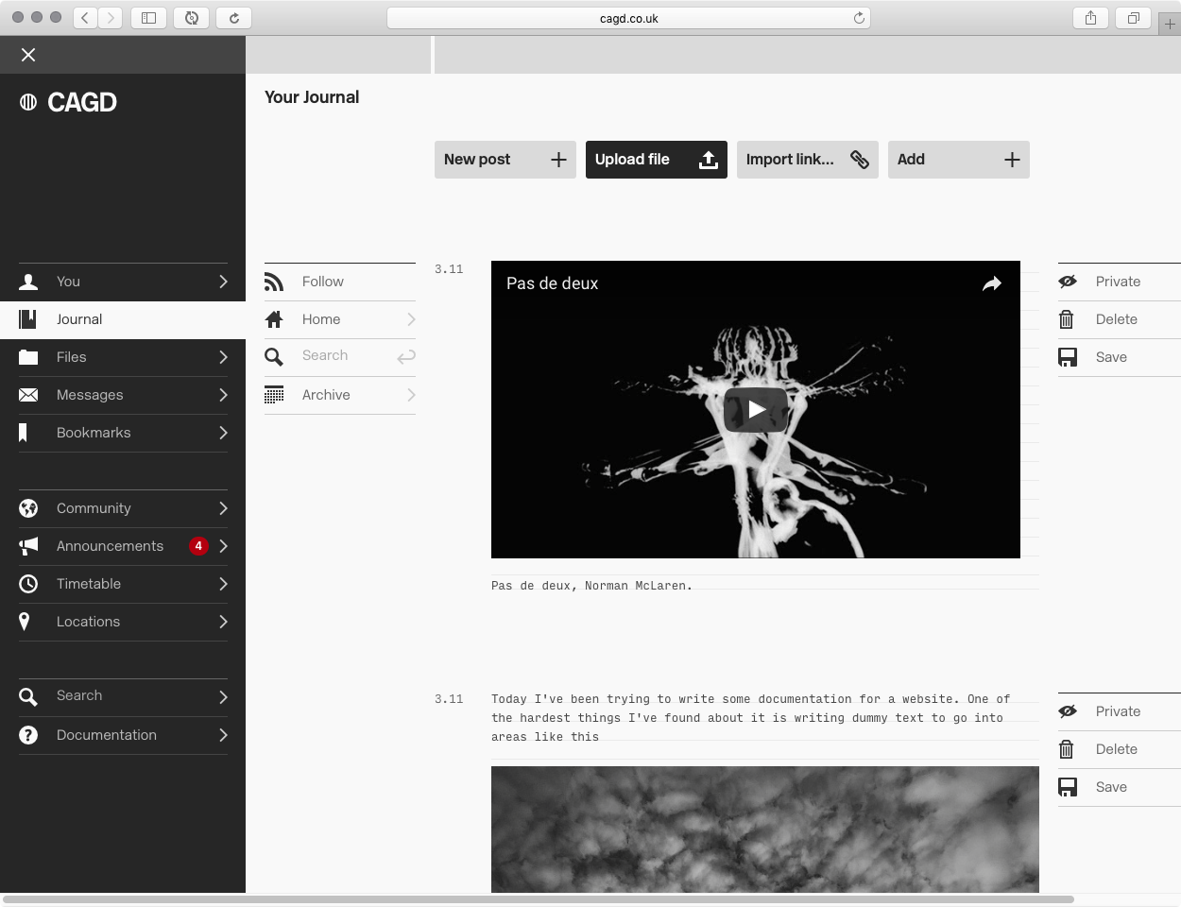Toggle Private on the Pas de deux post
Viewport: 1181px width, 907px height.
pyautogui.click(x=1120, y=282)
